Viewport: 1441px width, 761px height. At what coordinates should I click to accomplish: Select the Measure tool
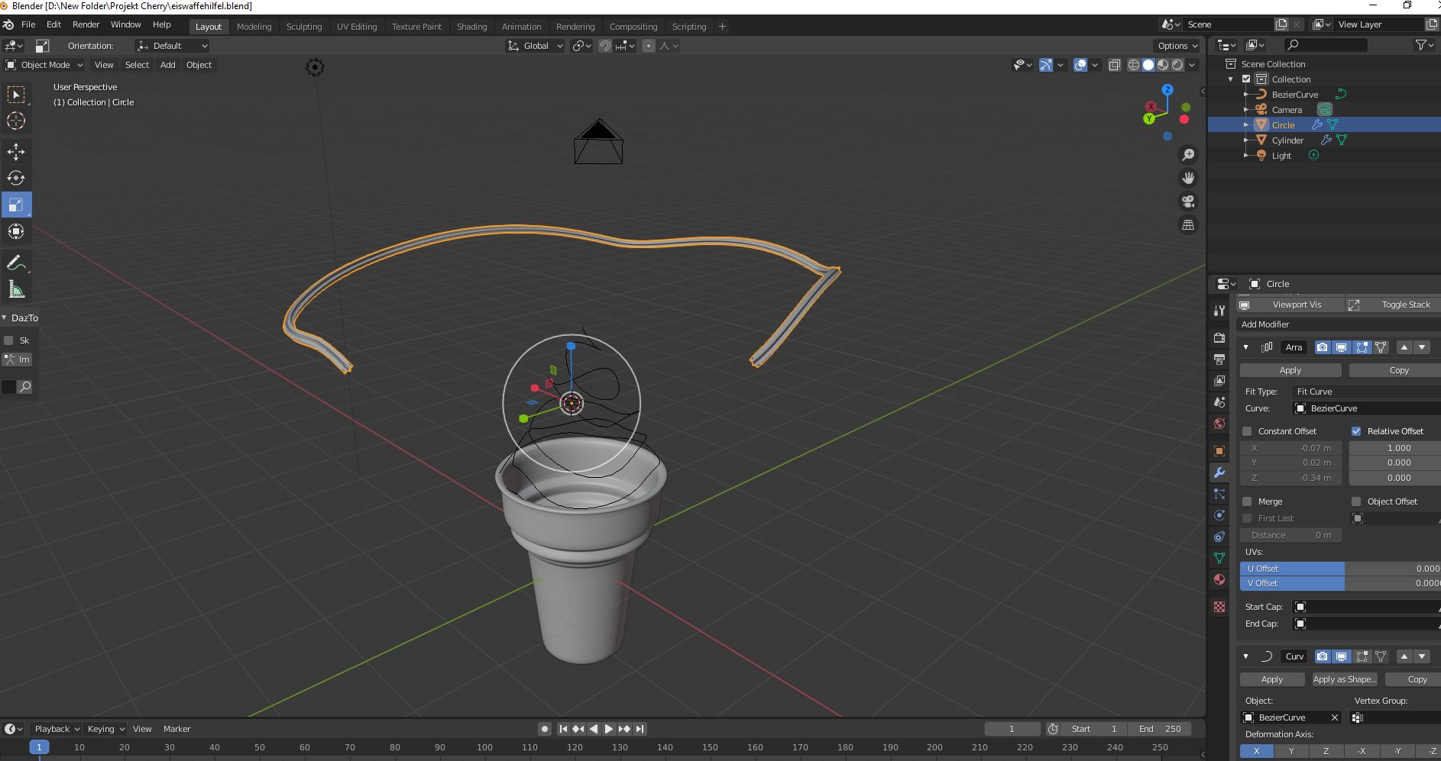(x=16, y=289)
